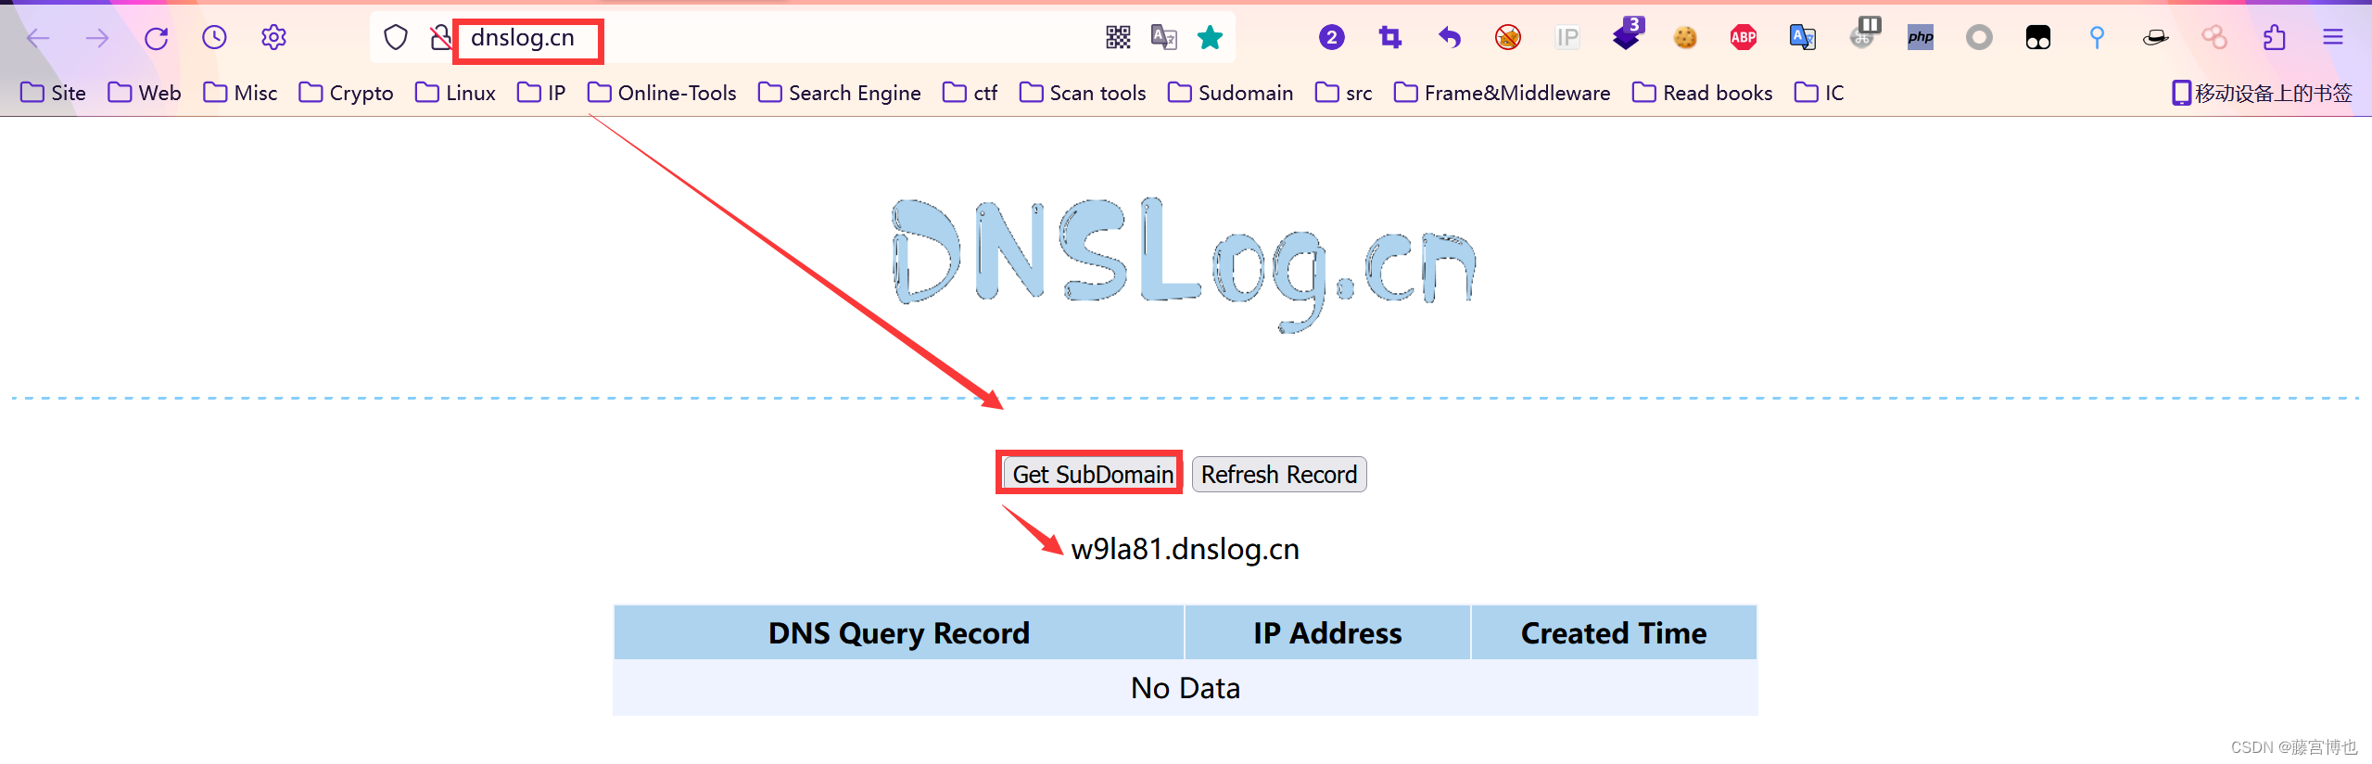
Task: Go forward with the browser forward arrow
Action: click(x=97, y=38)
